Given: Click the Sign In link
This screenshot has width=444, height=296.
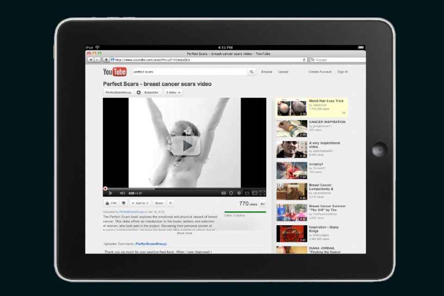Looking at the screenshot, I should coord(342,72).
